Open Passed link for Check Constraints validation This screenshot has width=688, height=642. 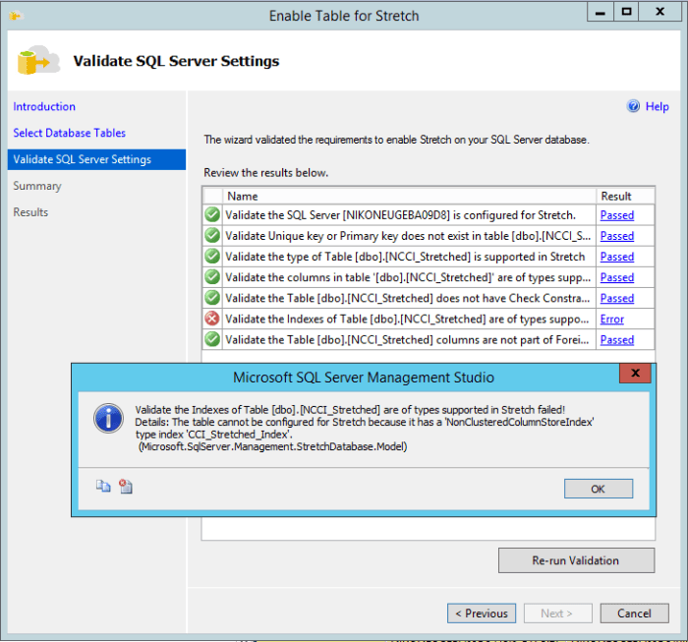(617, 299)
